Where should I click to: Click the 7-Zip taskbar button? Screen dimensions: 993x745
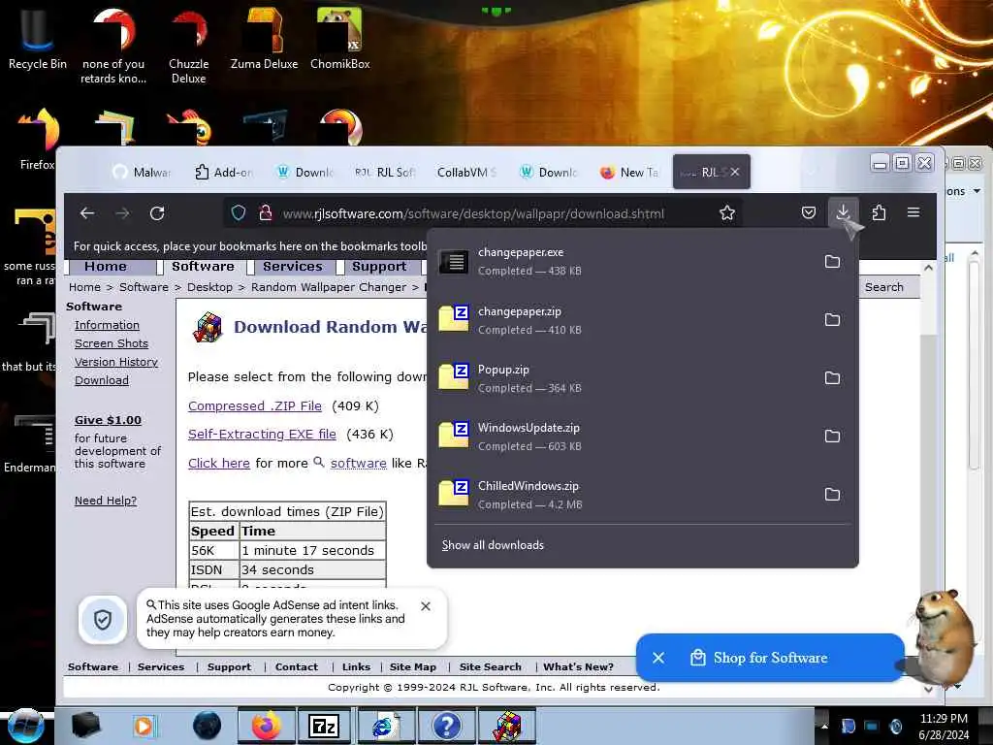point(324,726)
